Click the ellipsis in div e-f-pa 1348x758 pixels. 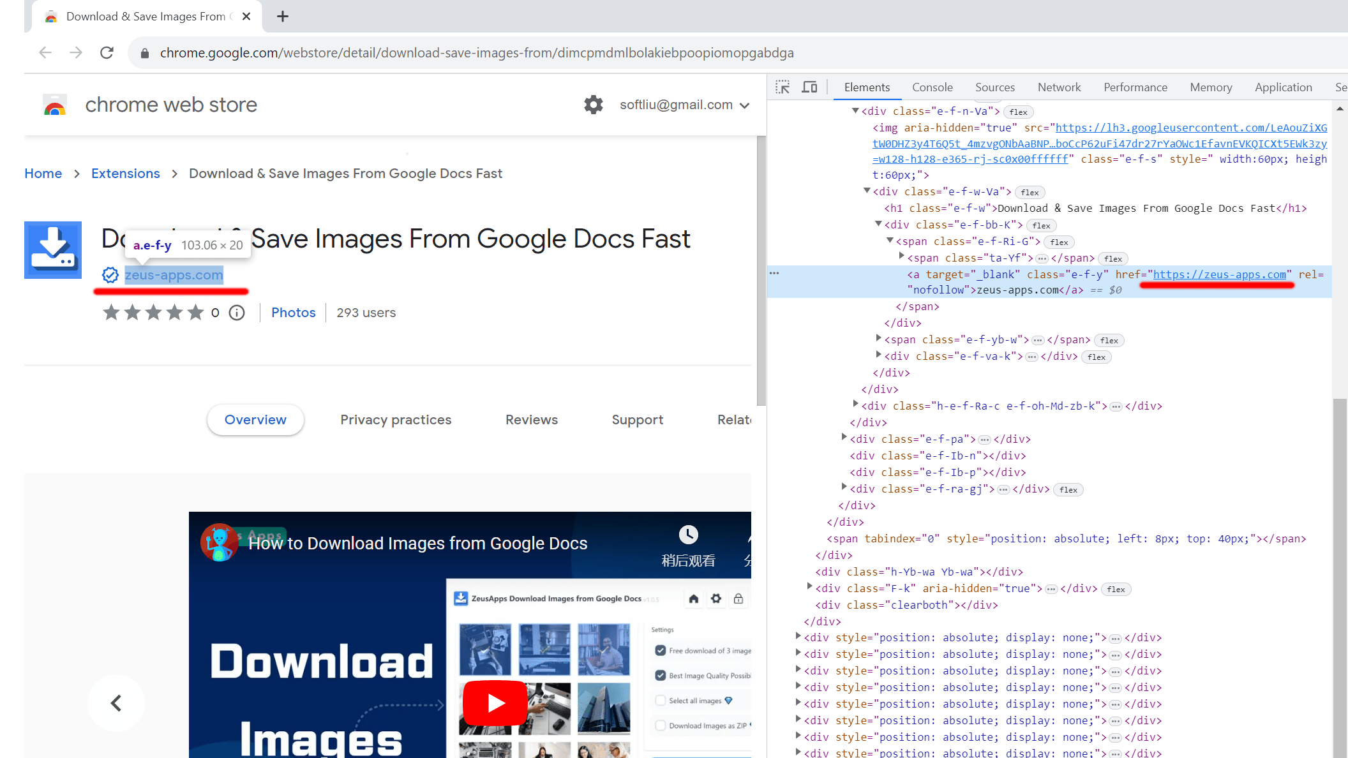[x=984, y=440]
